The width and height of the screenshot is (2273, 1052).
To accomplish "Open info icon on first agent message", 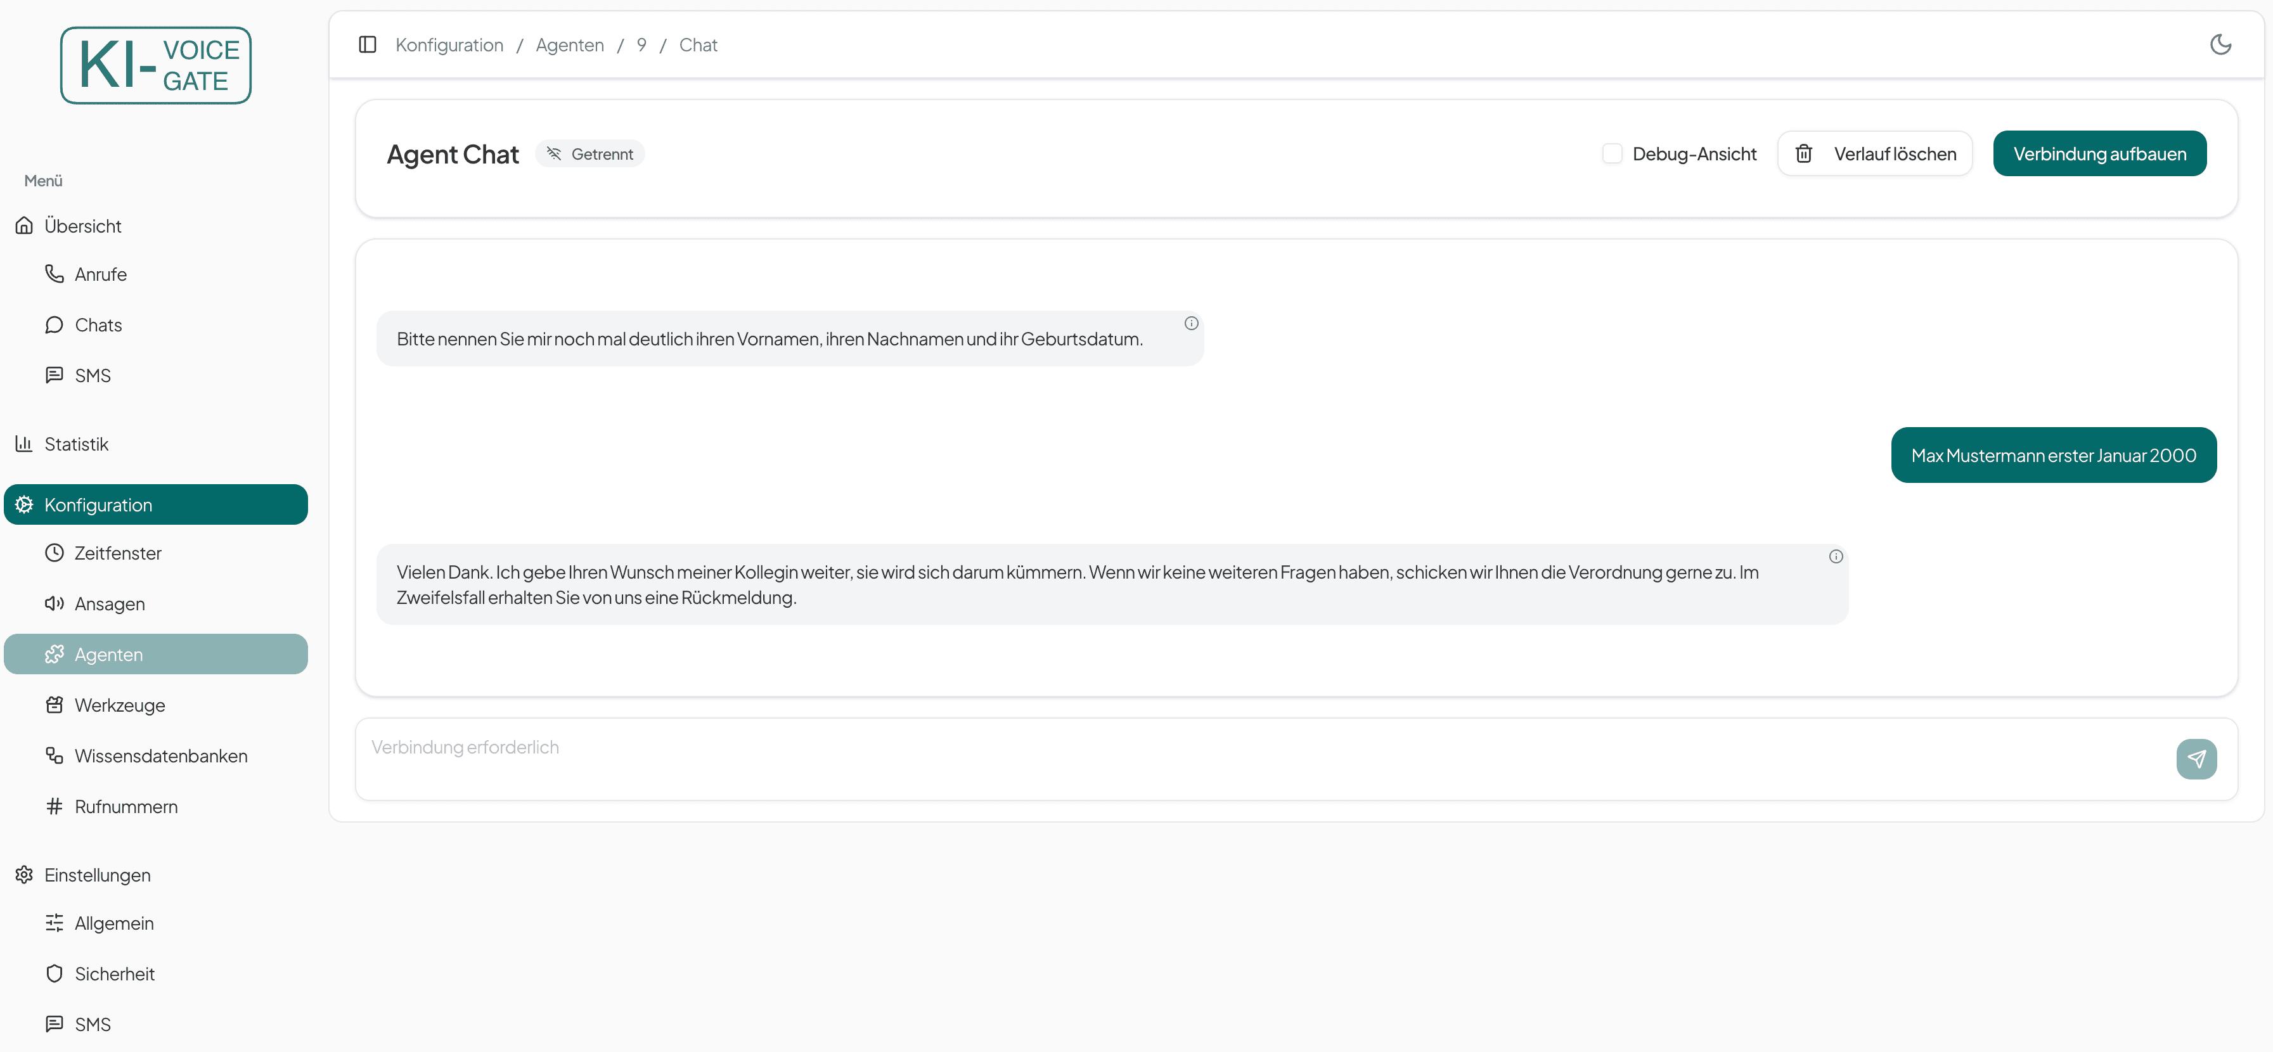I will click(x=1190, y=323).
